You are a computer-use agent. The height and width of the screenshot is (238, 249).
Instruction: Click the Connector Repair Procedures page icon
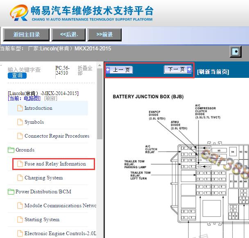(20, 136)
